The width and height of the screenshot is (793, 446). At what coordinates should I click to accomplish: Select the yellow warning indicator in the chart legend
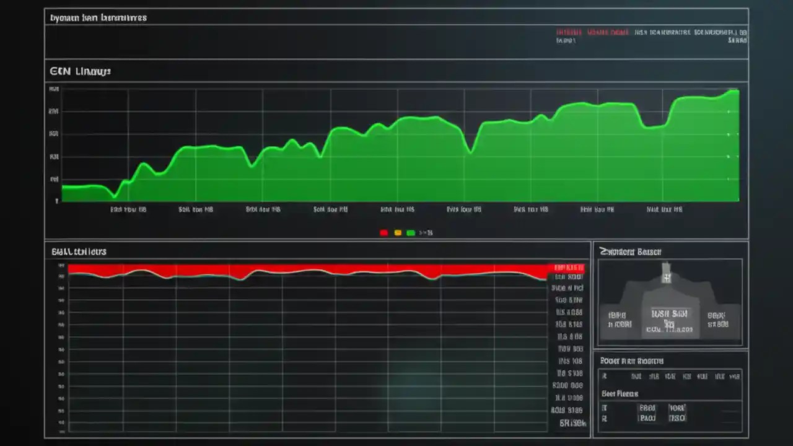tap(397, 232)
